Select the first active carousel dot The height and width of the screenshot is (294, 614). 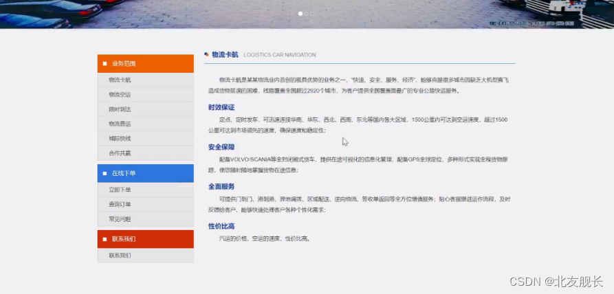(300, 13)
